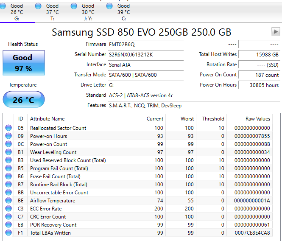Click the Raw Values column header
The image size is (282, 241).
point(249,119)
